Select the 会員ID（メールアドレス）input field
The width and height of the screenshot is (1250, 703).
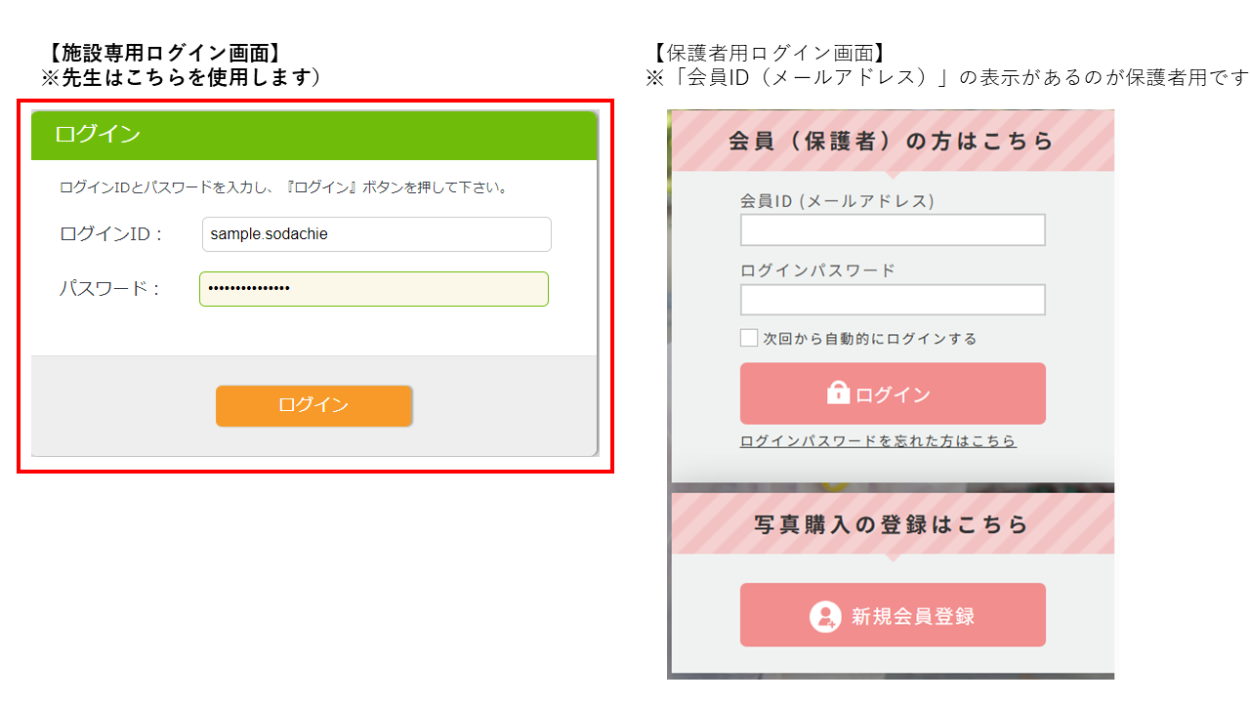tap(892, 229)
